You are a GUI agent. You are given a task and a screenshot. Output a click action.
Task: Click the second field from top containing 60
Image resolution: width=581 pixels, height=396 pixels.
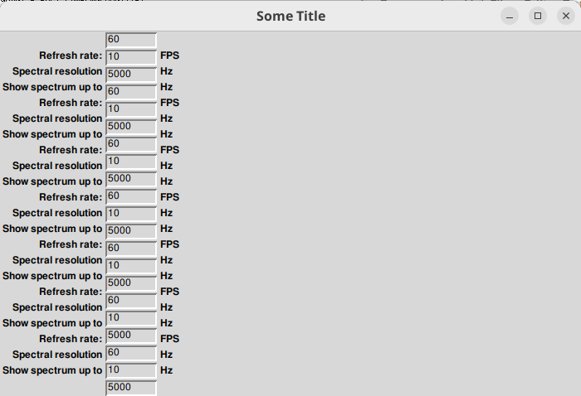131,90
